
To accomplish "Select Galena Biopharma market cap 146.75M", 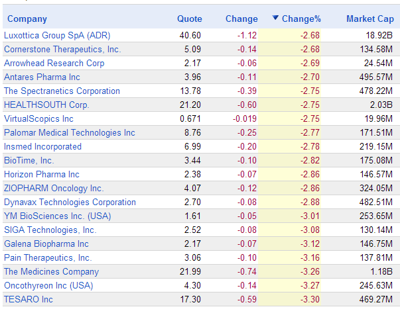I will click(376, 244).
